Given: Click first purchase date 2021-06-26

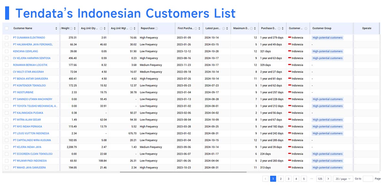Looking at the screenshot, I should click(x=183, y=161).
